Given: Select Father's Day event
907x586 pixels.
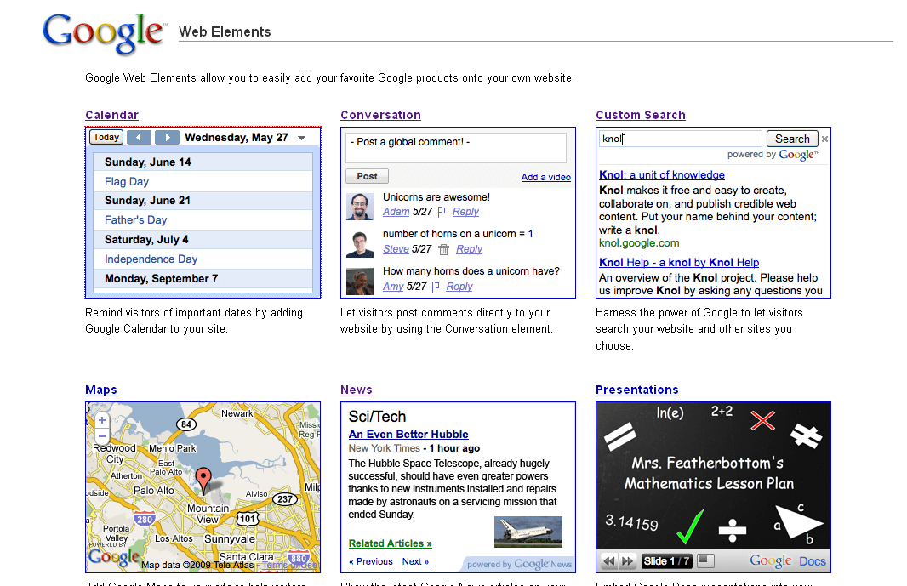Looking at the screenshot, I should (136, 219).
